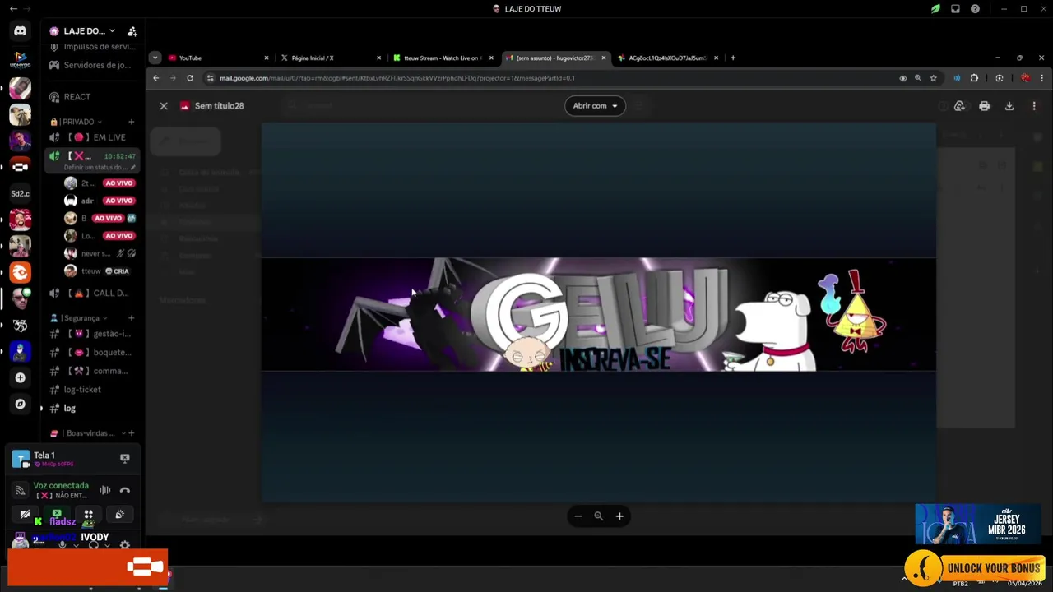Open Discord help question-mark icon
Viewport: 1053px width, 592px height.
tap(975, 9)
